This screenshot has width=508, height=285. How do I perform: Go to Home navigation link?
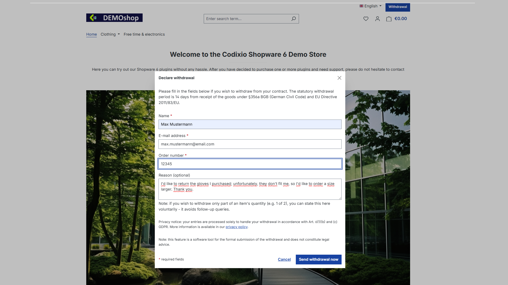pyautogui.click(x=92, y=34)
